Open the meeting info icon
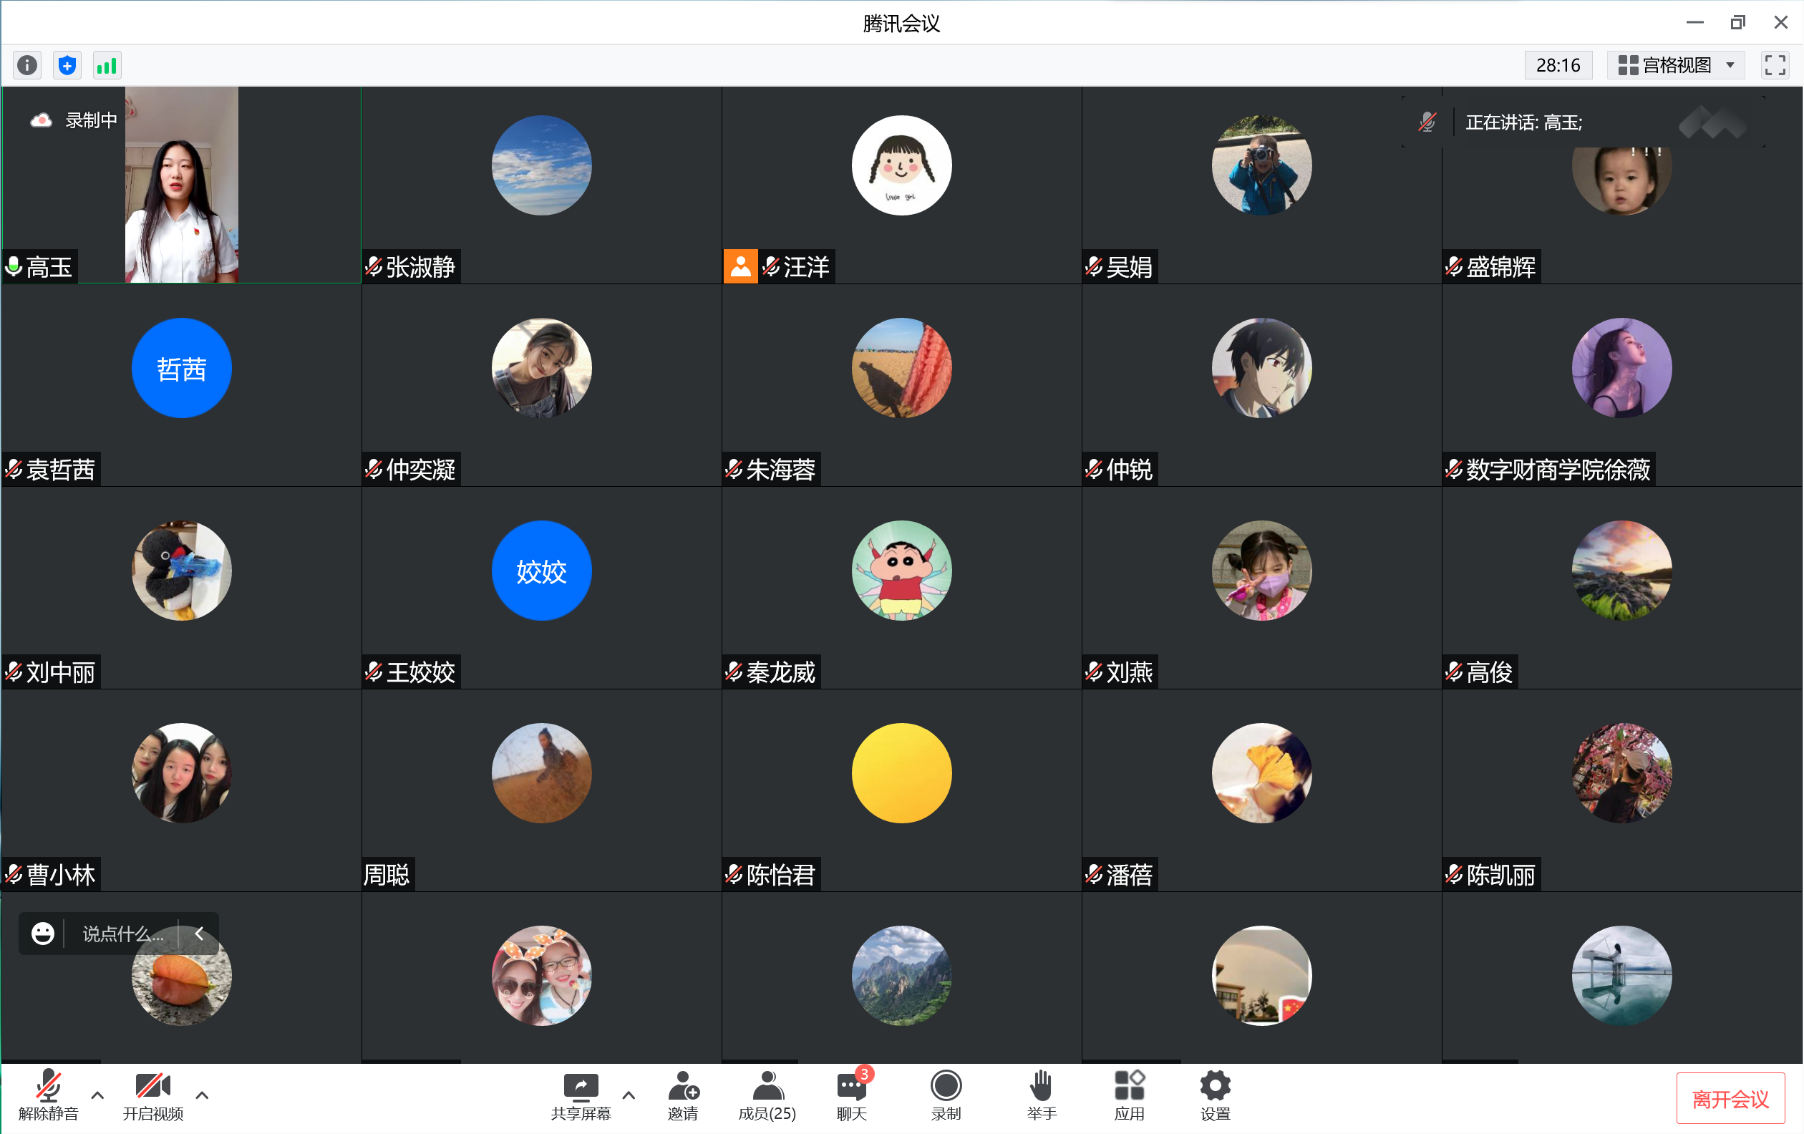The height and width of the screenshot is (1134, 1804). click(28, 66)
